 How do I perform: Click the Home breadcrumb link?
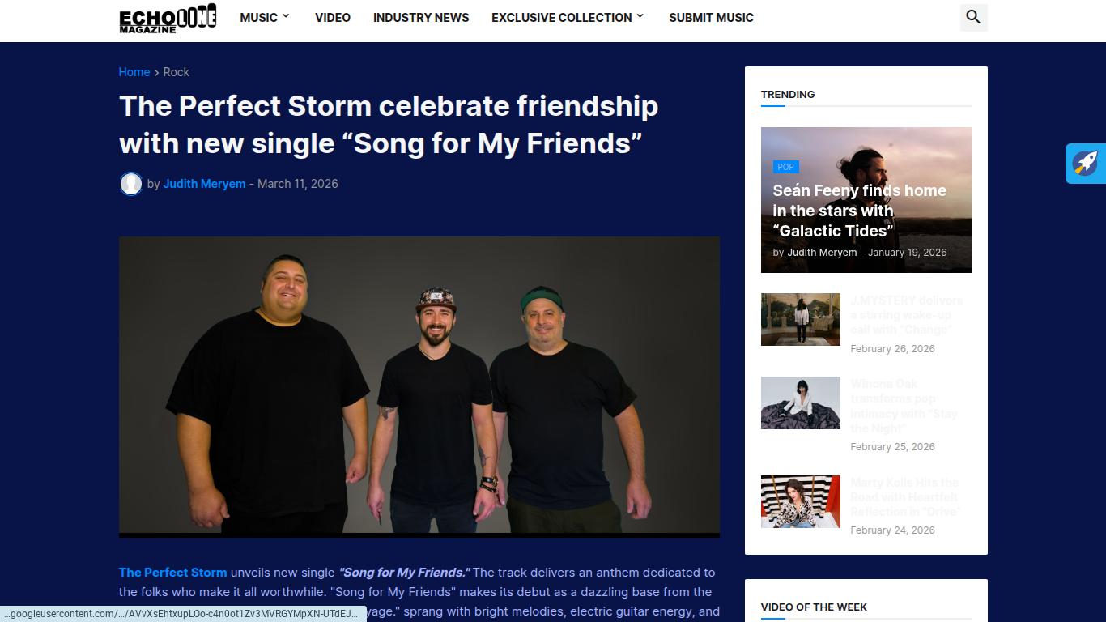click(134, 72)
